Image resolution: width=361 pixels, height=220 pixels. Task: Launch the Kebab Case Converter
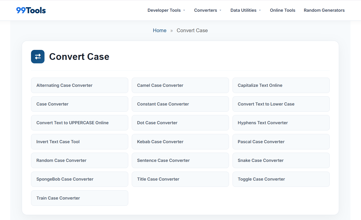coord(180,142)
